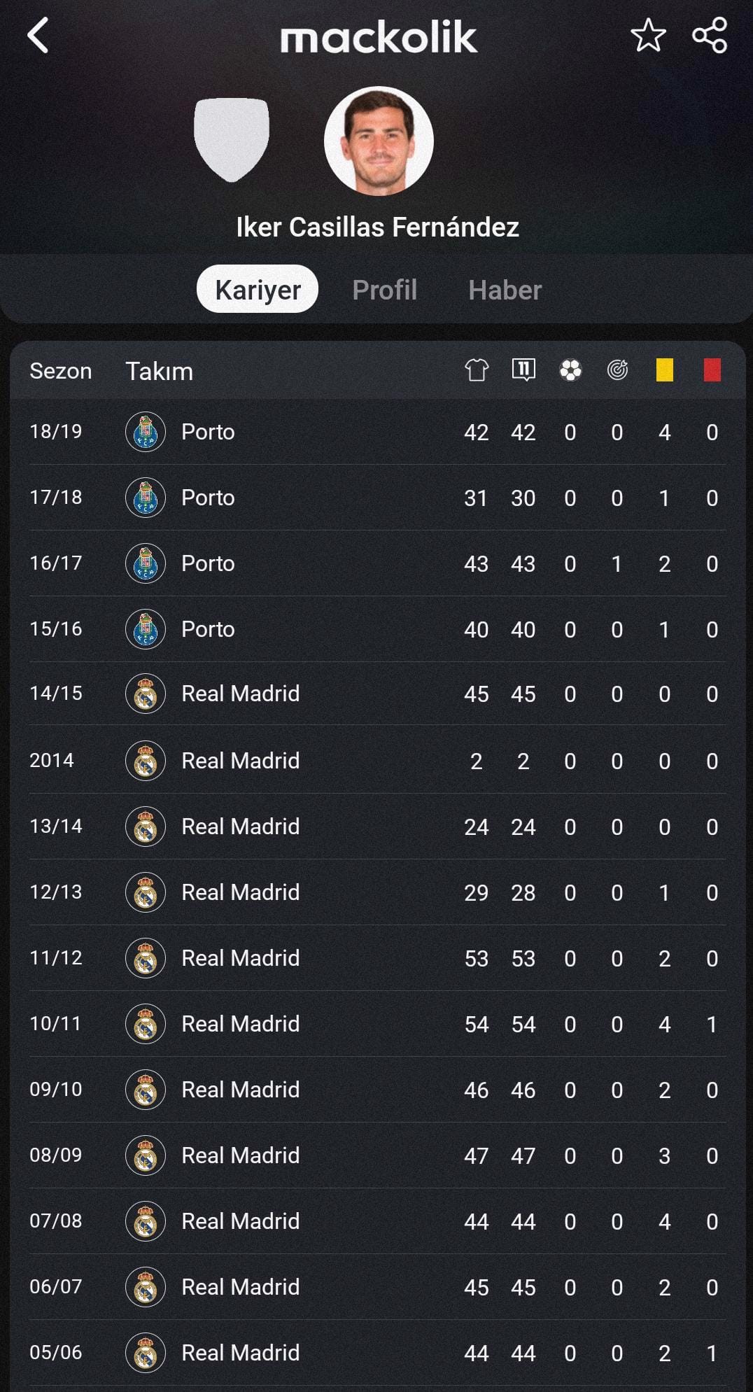The image size is (753, 1392).
Task: Open the share icon
Action: (710, 36)
